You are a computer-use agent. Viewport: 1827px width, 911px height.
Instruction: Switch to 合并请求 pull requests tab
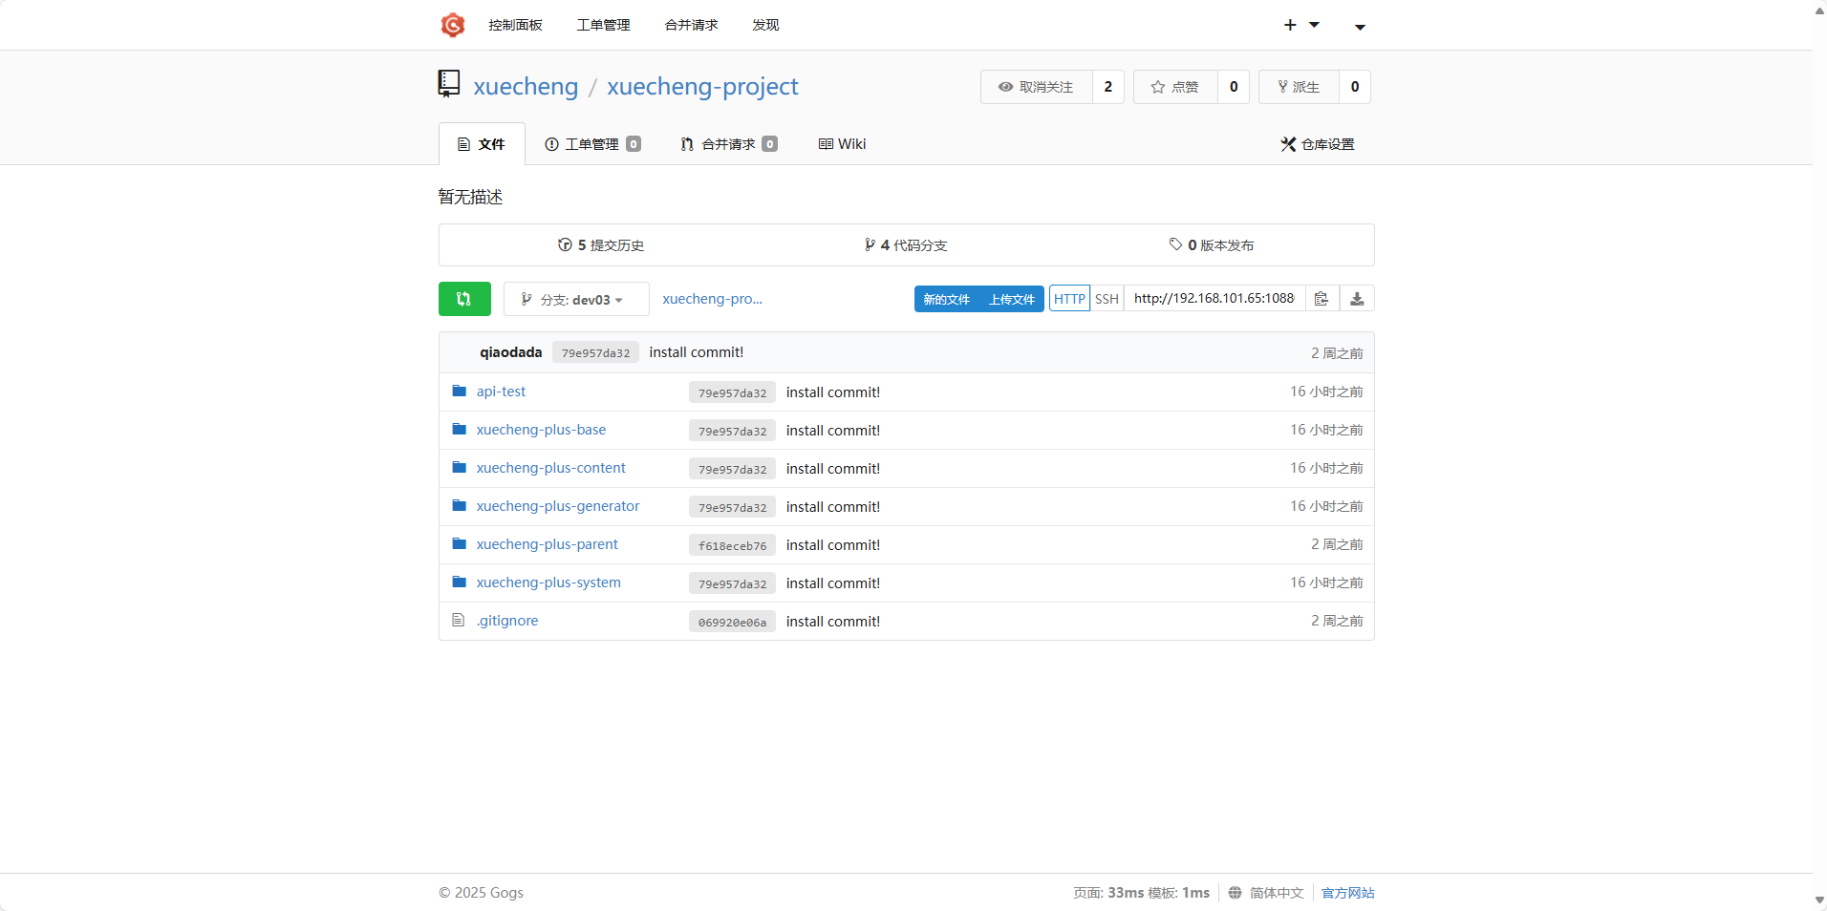[x=729, y=144]
